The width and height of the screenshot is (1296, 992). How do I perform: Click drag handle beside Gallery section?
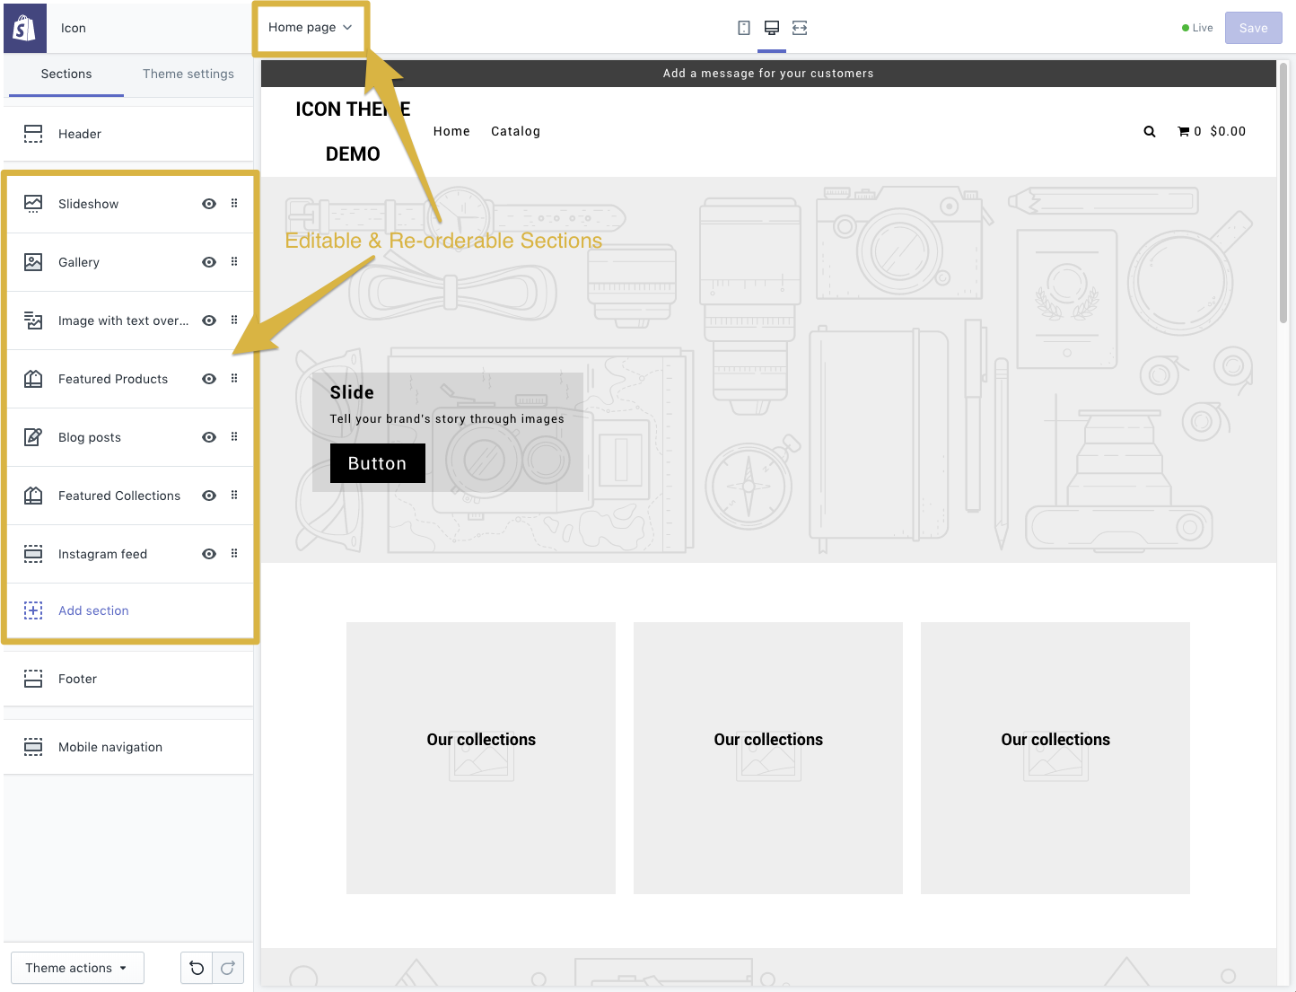(234, 262)
